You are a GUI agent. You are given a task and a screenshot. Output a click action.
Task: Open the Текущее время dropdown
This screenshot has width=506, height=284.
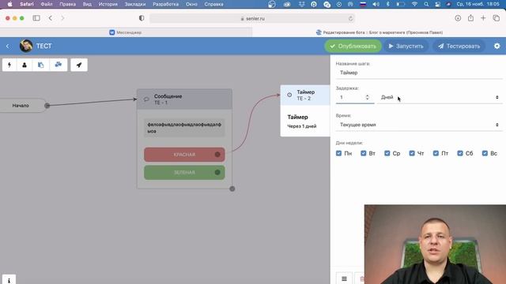419,125
